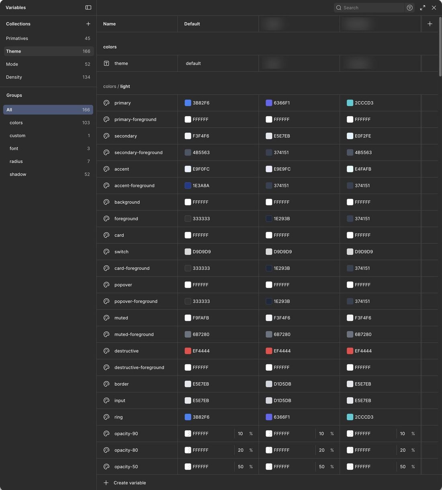Click the palette icon for destructive row

[106, 351]
